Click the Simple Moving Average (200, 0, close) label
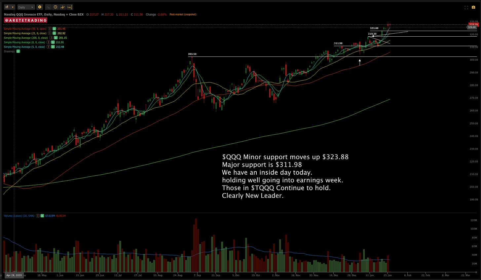481x280 pixels. (x=26, y=38)
